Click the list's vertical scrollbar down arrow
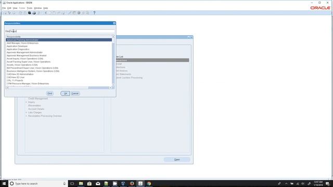Viewport: 333px width, 187px height. coord(113,85)
